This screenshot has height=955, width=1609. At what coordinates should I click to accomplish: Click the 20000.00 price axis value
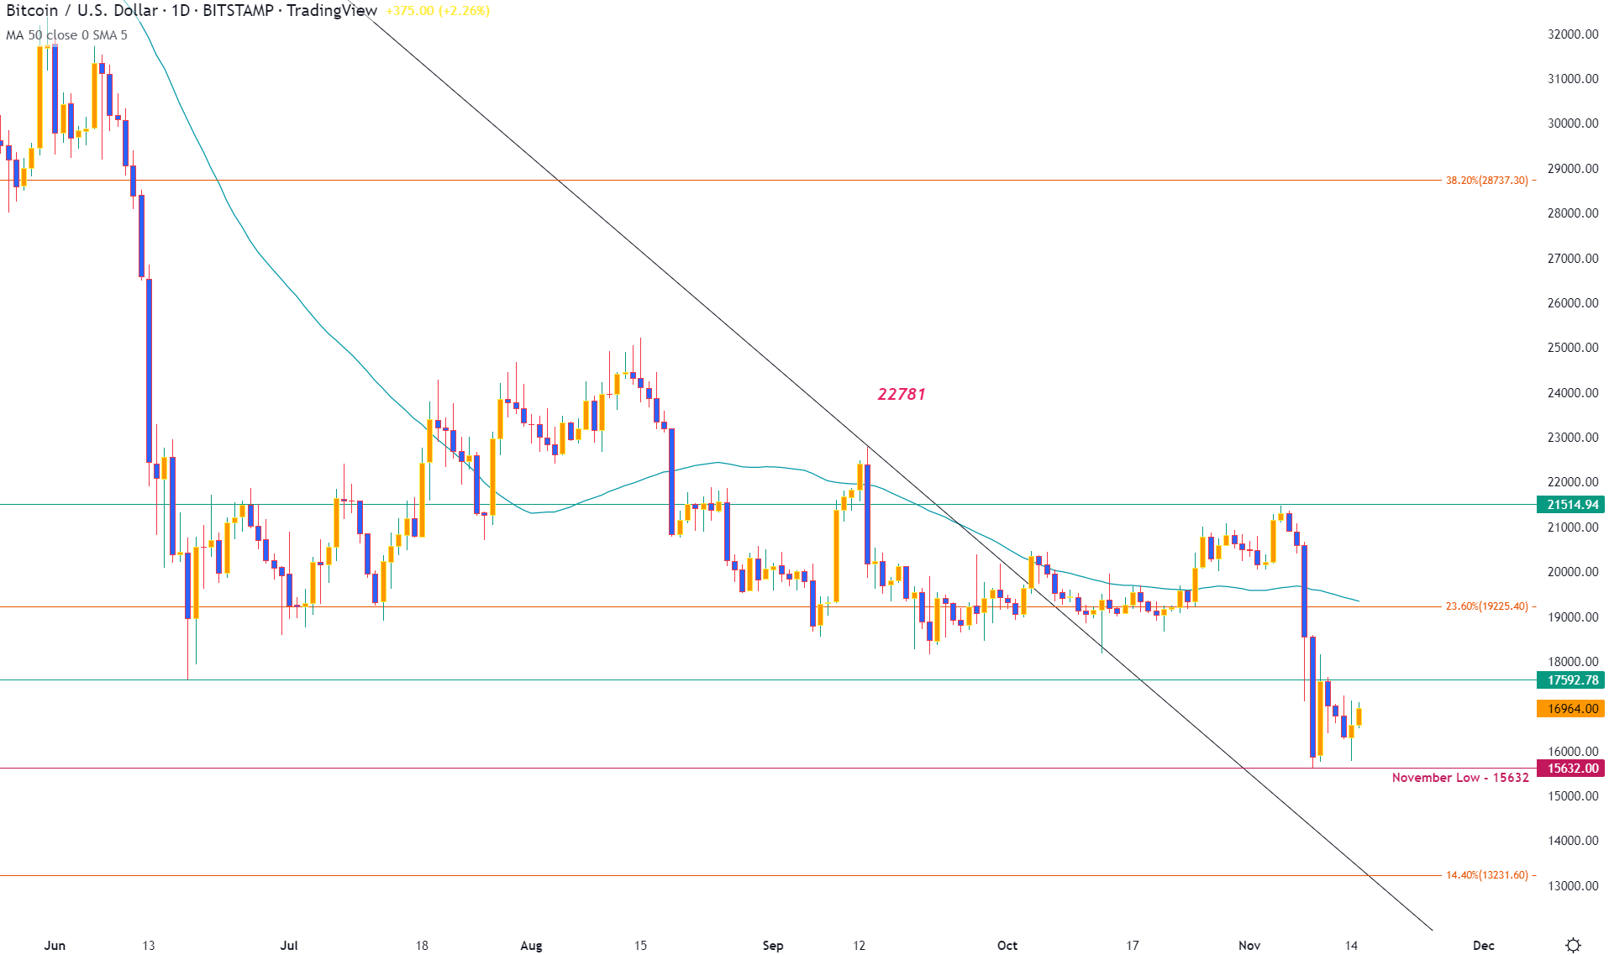point(1573,572)
